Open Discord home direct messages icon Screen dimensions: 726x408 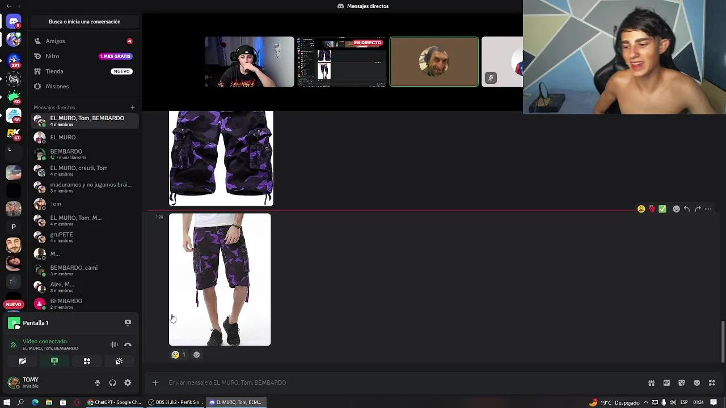[x=13, y=22]
